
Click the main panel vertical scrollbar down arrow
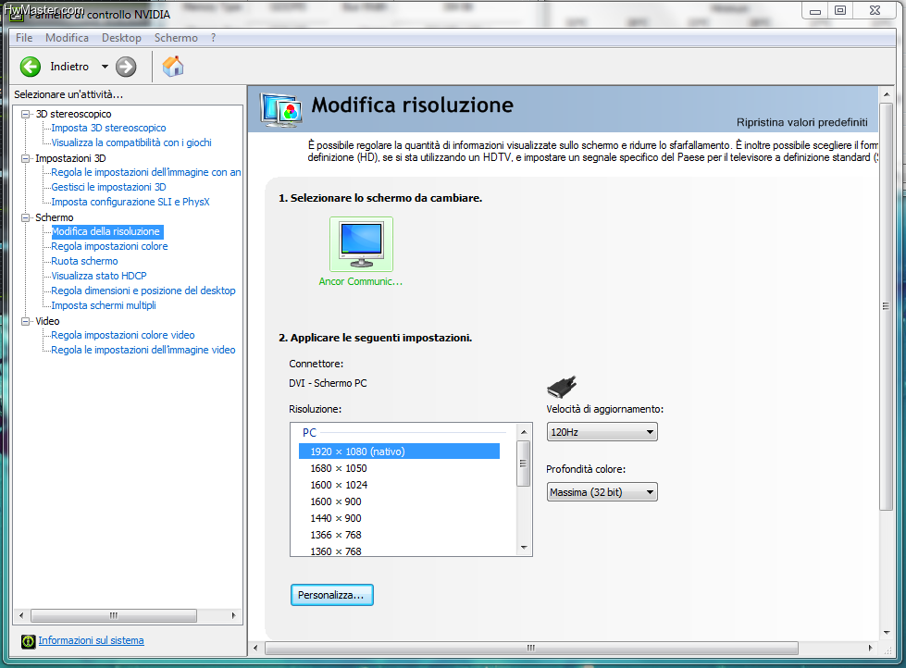[x=887, y=633]
